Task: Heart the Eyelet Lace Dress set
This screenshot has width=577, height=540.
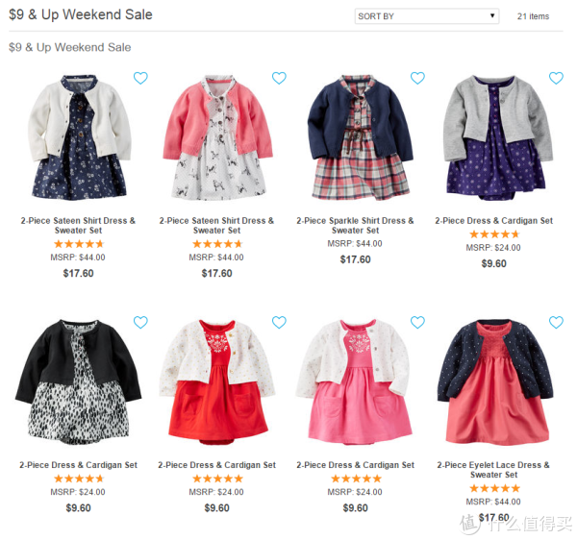Action: click(556, 322)
